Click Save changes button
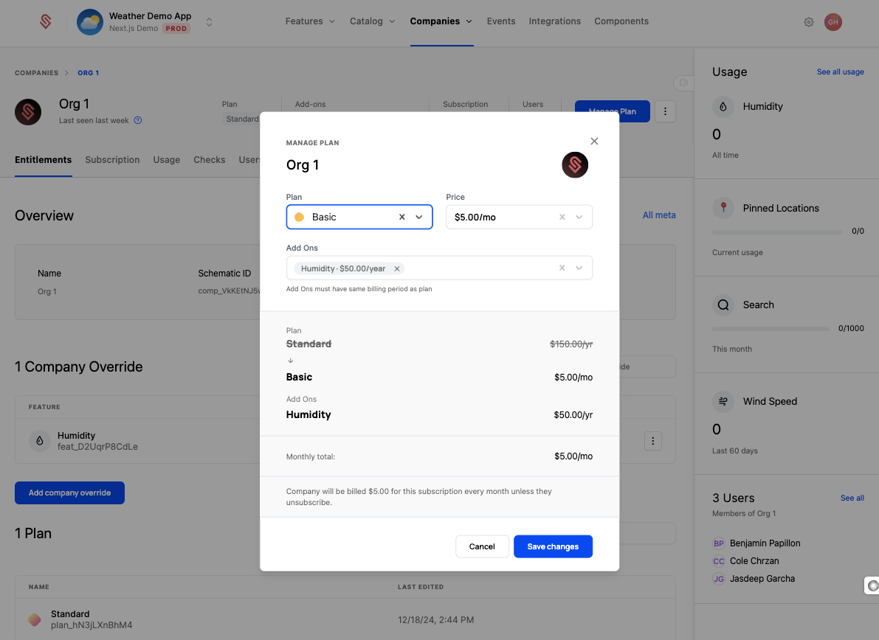The image size is (879, 640). tap(553, 546)
